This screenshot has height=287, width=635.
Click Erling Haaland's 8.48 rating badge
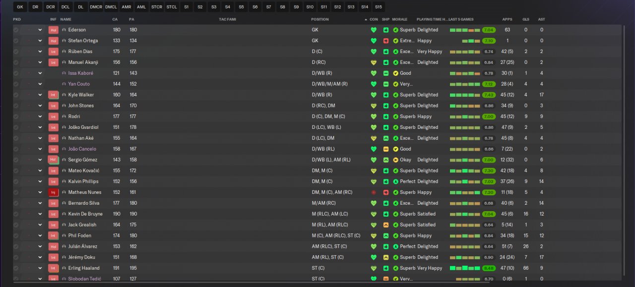[489, 268]
